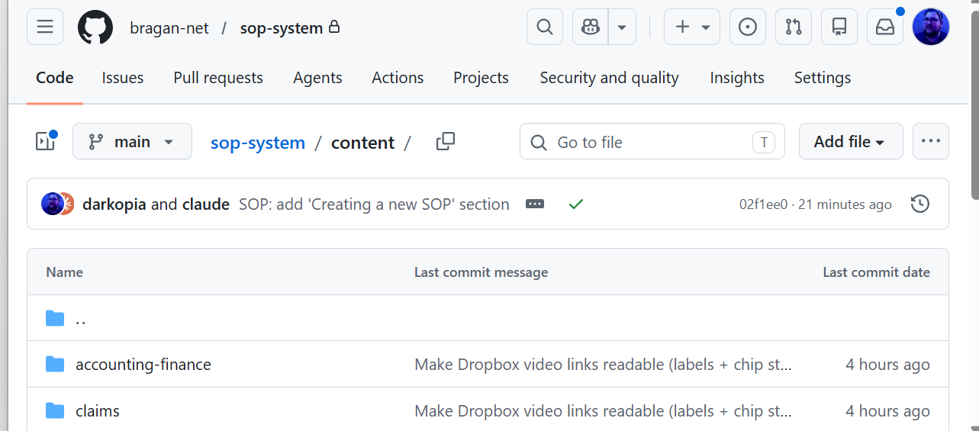Open the Add file dropdown
This screenshot has height=431, width=979.
pos(851,142)
